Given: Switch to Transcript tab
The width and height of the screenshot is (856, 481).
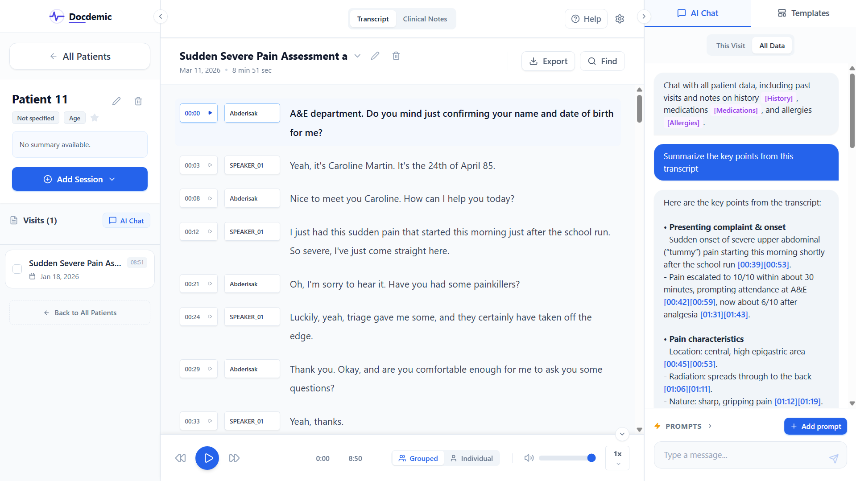Looking at the screenshot, I should [x=373, y=19].
